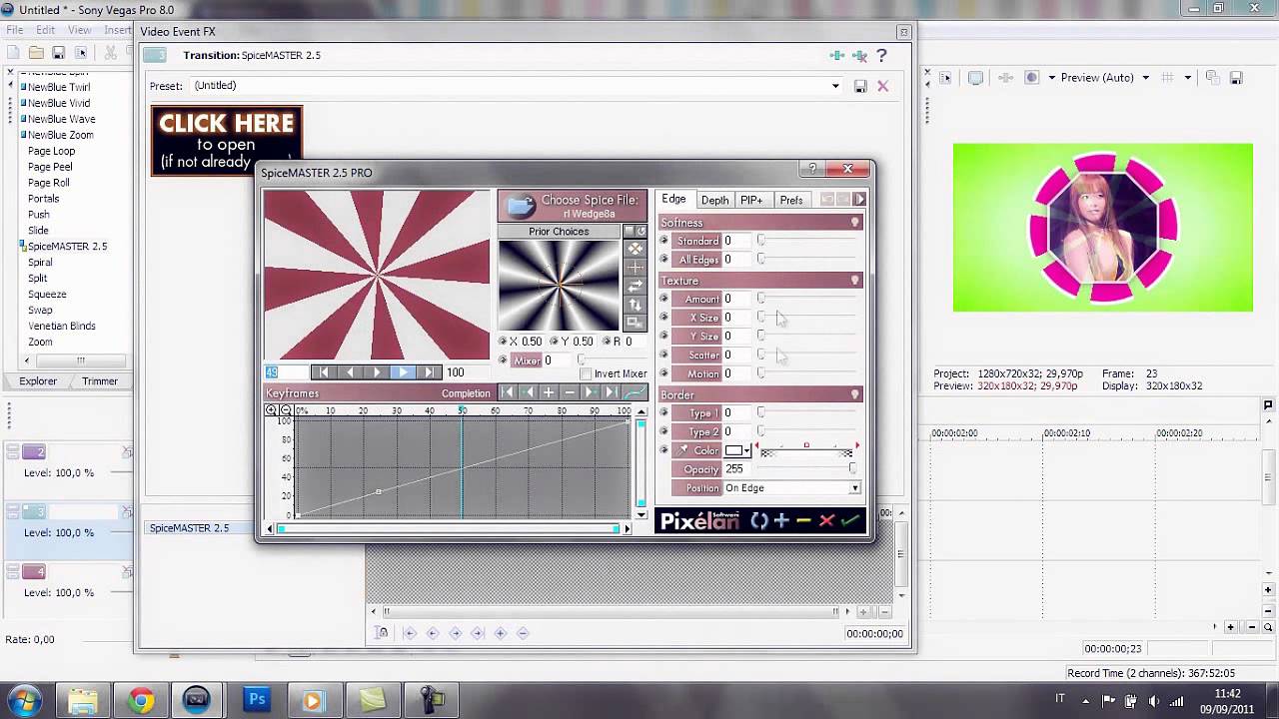Toggle the border Color keyframe dot
Screen dimensions: 1279x719
(664, 450)
